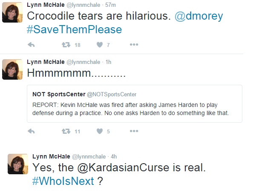Open more options on Crocodile tears tweet

point(133,45)
